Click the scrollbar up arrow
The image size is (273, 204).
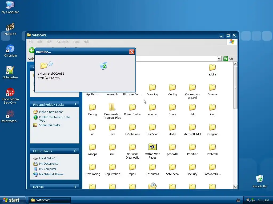[x=235, y=64]
